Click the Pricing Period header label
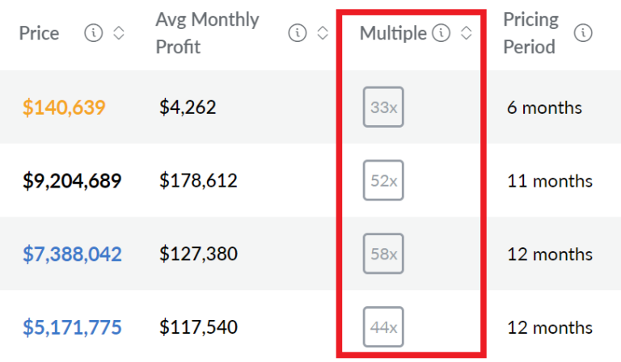Viewport: 621px width, 362px height. coord(530,33)
